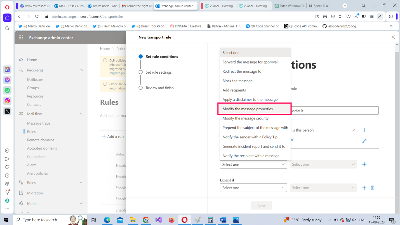The image size is (400, 225).
Task: Open the Except if 'Select one' dropdown
Action: (253, 188)
